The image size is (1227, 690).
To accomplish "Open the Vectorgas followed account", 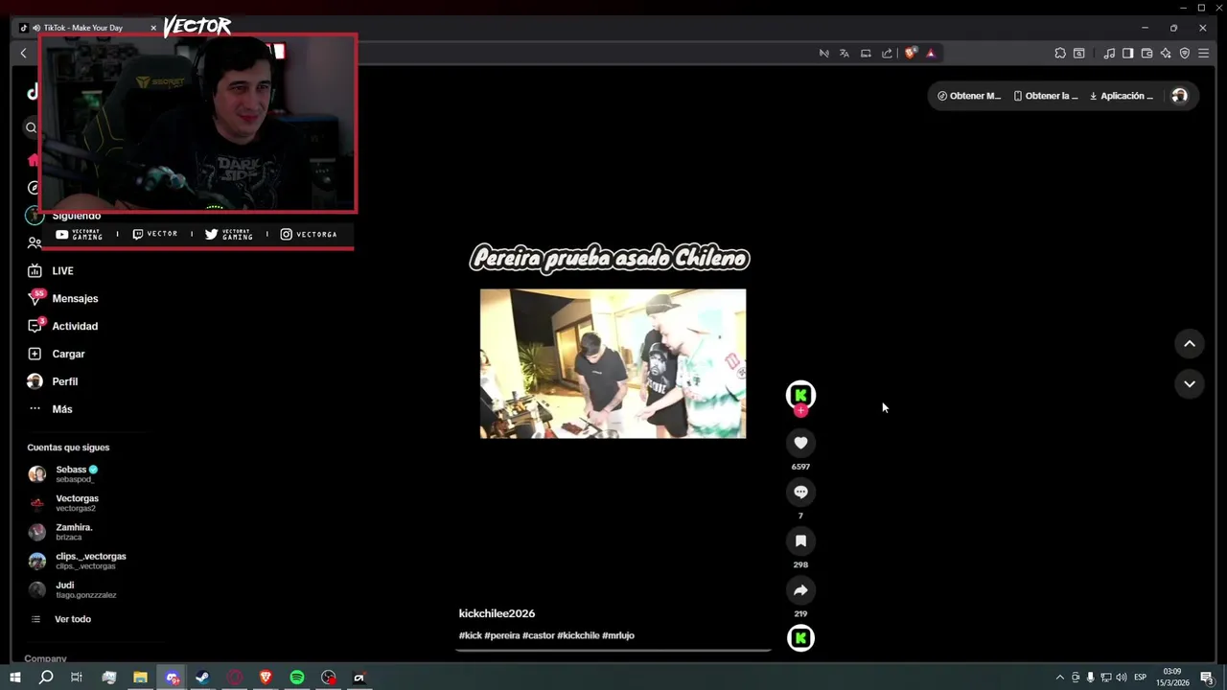I will tap(63, 502).
